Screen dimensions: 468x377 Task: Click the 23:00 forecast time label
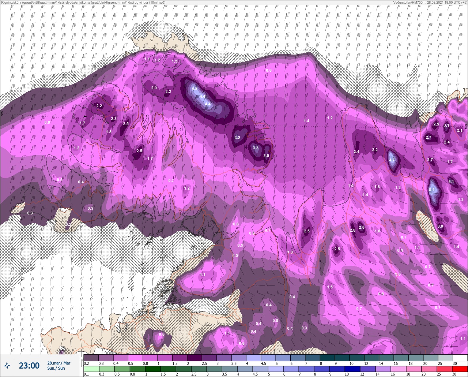click(x=29, y=365)
